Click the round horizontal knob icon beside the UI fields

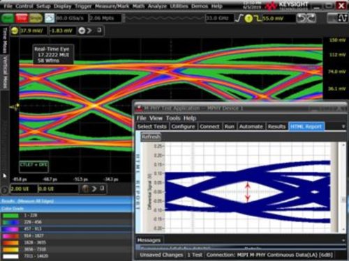tap(85, 189)
